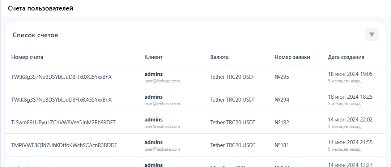The image size is (391, 167).
Task: Click the date 14 июн 2024 22:02
Action: (x=350, y=120)
